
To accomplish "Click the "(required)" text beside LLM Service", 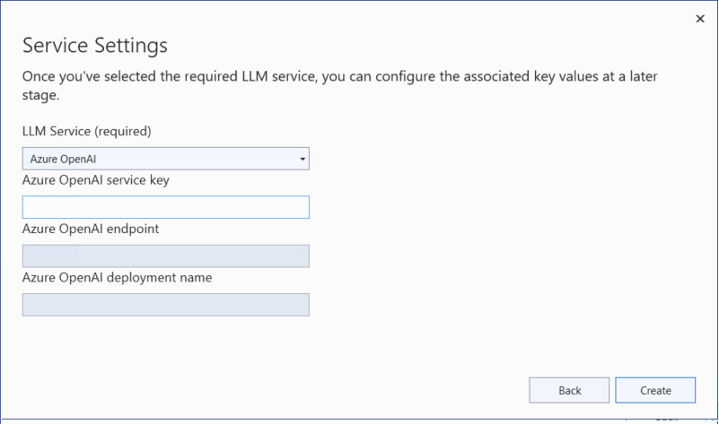I will [123, 131].
